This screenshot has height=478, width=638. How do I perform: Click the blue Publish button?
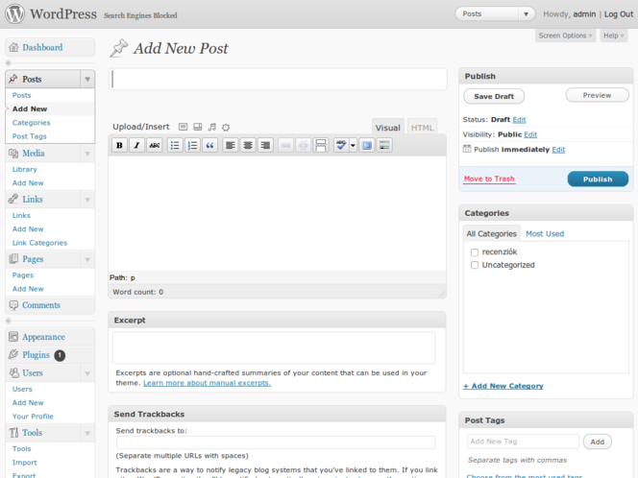pyautogui.click(x=597, y=179)
